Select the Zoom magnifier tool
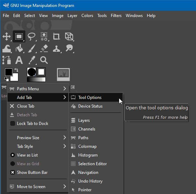This screenshot has width=196, height=194. tap(44, 60)
